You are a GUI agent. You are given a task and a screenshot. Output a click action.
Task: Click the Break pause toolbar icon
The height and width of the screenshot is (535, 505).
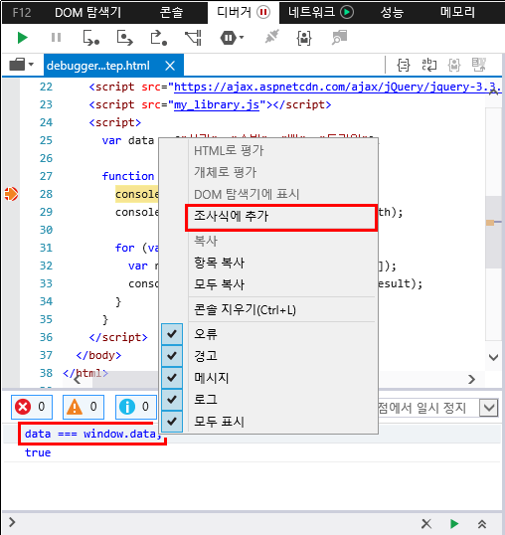56,38
